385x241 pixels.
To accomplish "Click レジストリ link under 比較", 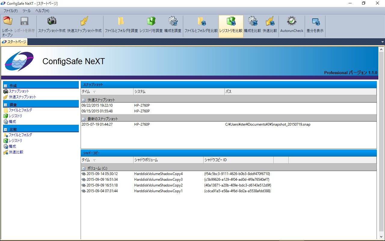I will pyautogui.click(x=15, y=141).
